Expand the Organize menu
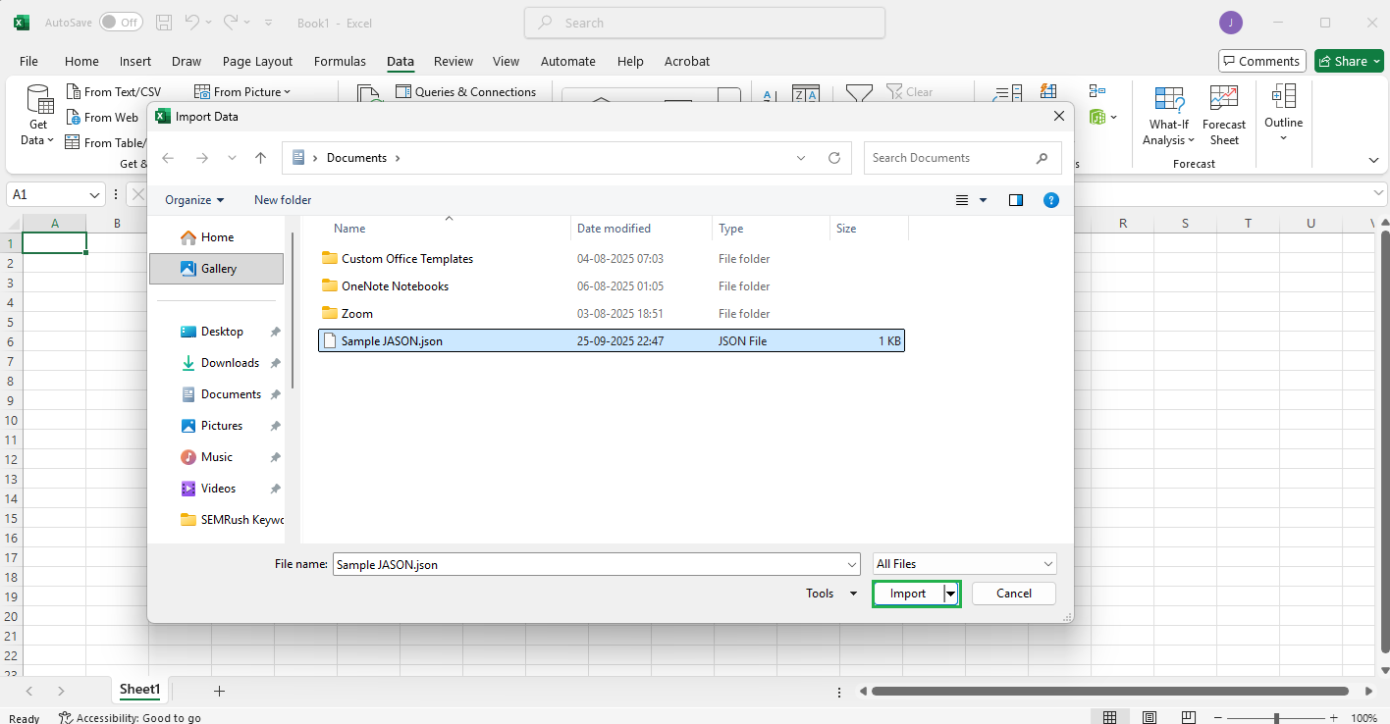 [192, 199]
